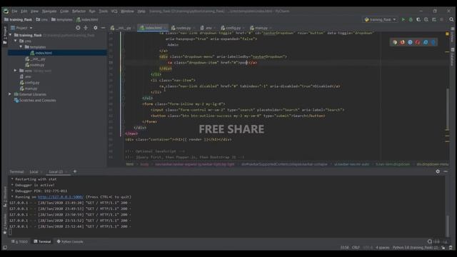Switch to the __init__.py editor tab
Image resolution: width=457 pixels, height=257 pixels.
coord(122,28)
